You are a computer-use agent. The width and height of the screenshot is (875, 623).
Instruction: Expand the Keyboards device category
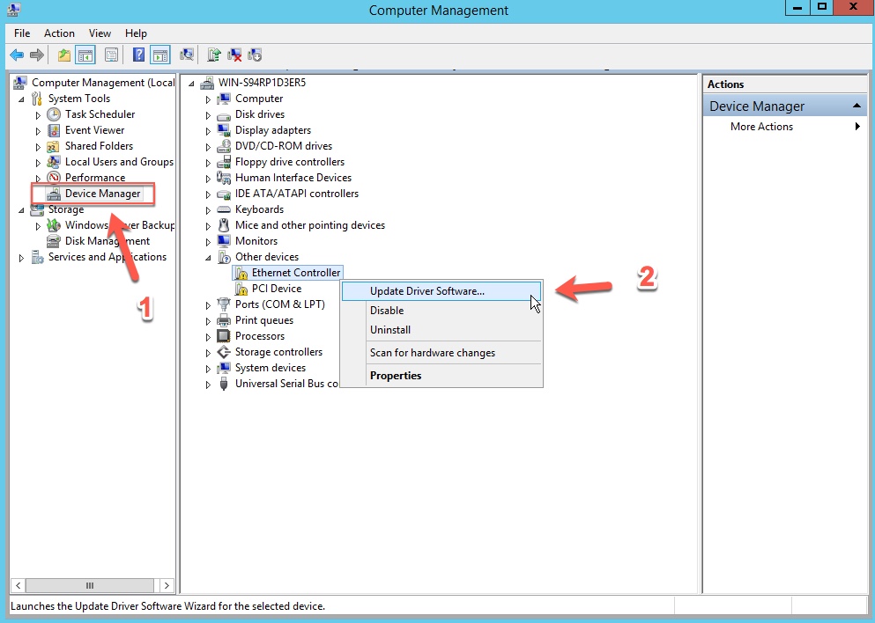(x=208, y=210)
